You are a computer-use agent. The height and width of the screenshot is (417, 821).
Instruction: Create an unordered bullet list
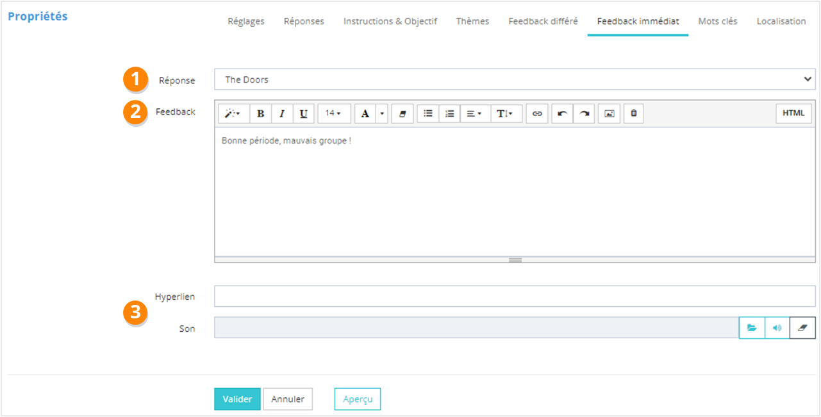click(428, 114)
